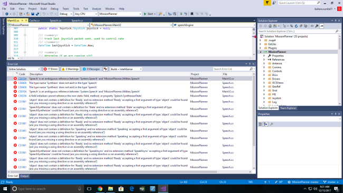Click the Sync with Active Document icon
Image resolution: width=343 pixels, height=193 pixels.
[x=292, y=26]
